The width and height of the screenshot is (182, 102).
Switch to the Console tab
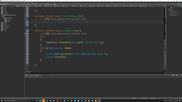coord(45,75)
